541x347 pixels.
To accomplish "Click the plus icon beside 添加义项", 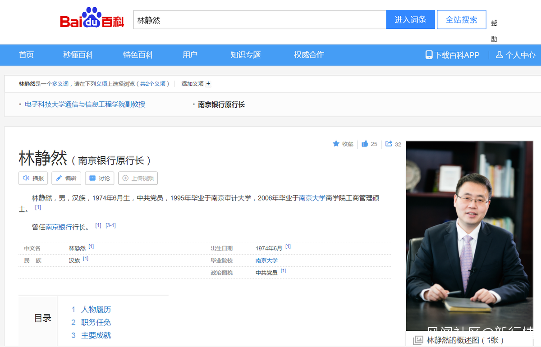I will click(208, 83).
